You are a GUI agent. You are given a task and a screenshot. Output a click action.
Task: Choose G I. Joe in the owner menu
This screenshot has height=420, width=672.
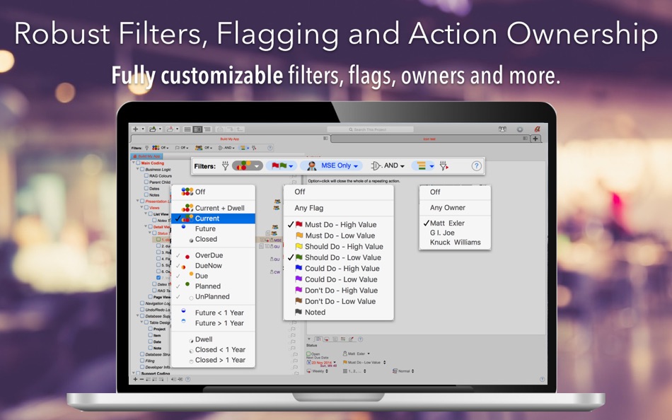coord(455,233)
